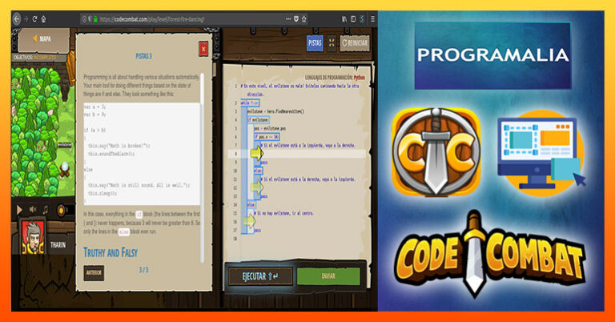Go to previous hint with ANTERIOR
This screenshot has height=322, width=615.
[x=94, y=273]
